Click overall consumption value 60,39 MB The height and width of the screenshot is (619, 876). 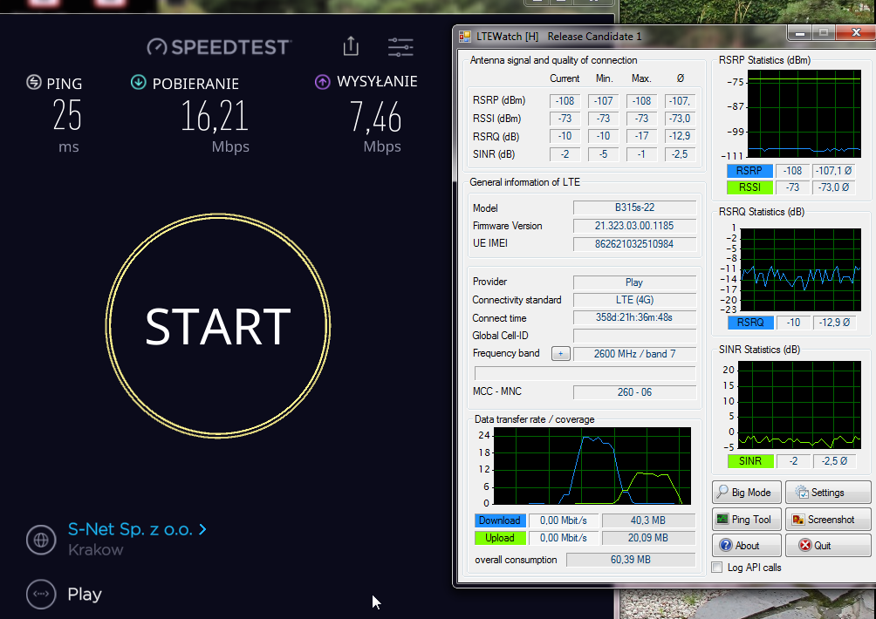[631, 560]
